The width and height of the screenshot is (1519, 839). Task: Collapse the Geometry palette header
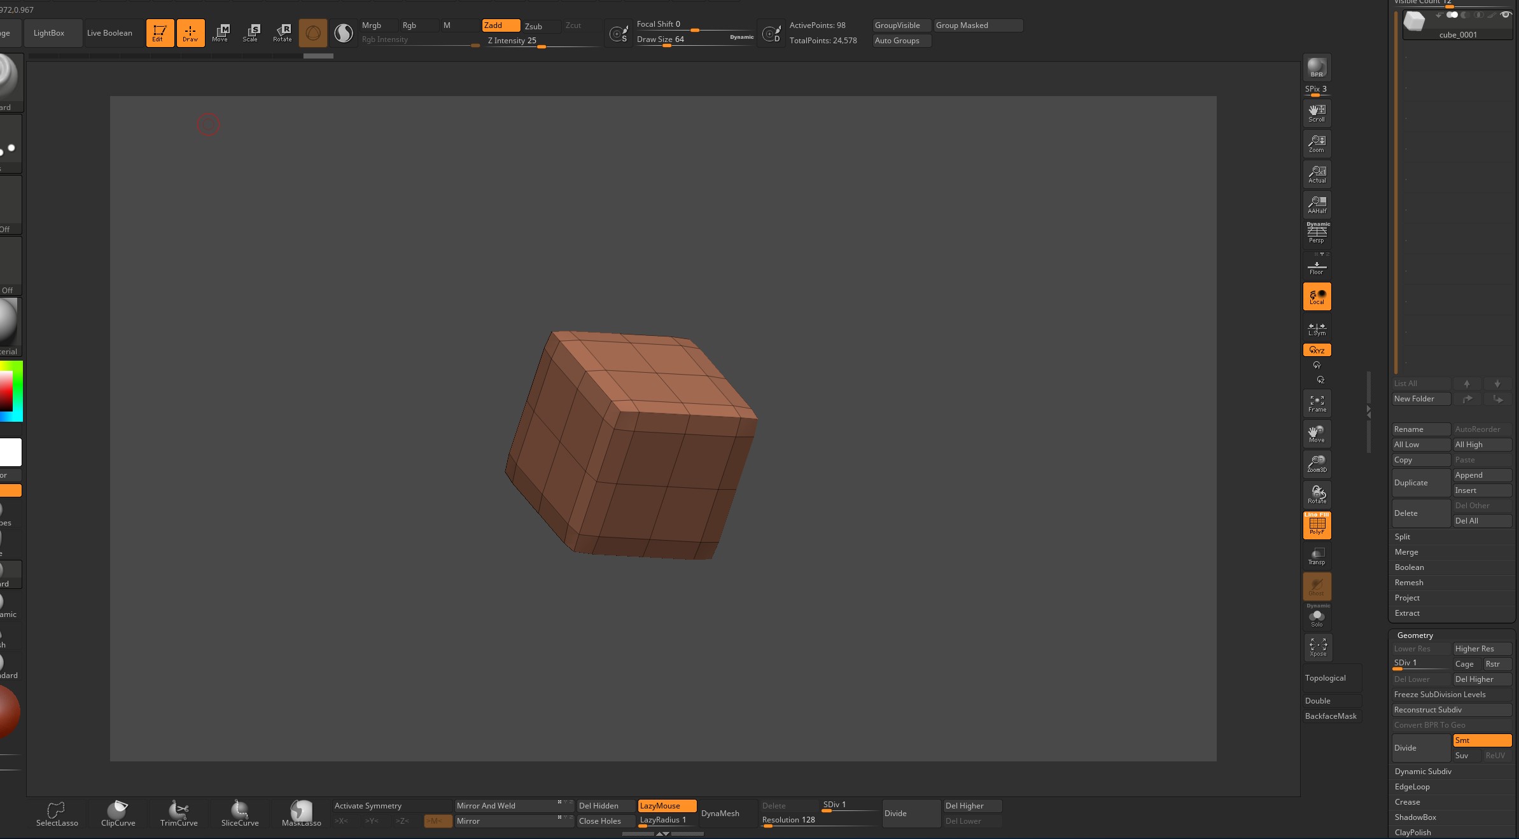[x=1415, y=635]
